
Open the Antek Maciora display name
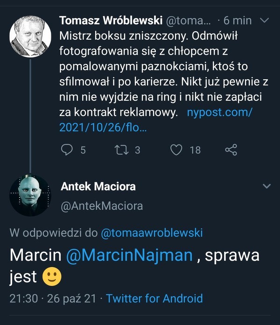(x=98, y=187)
